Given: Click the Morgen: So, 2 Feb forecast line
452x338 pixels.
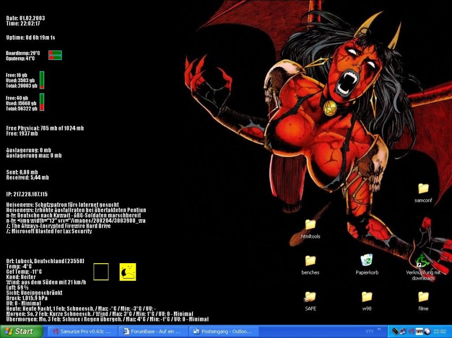Looking at the screenshot, I should coord(100,314).
